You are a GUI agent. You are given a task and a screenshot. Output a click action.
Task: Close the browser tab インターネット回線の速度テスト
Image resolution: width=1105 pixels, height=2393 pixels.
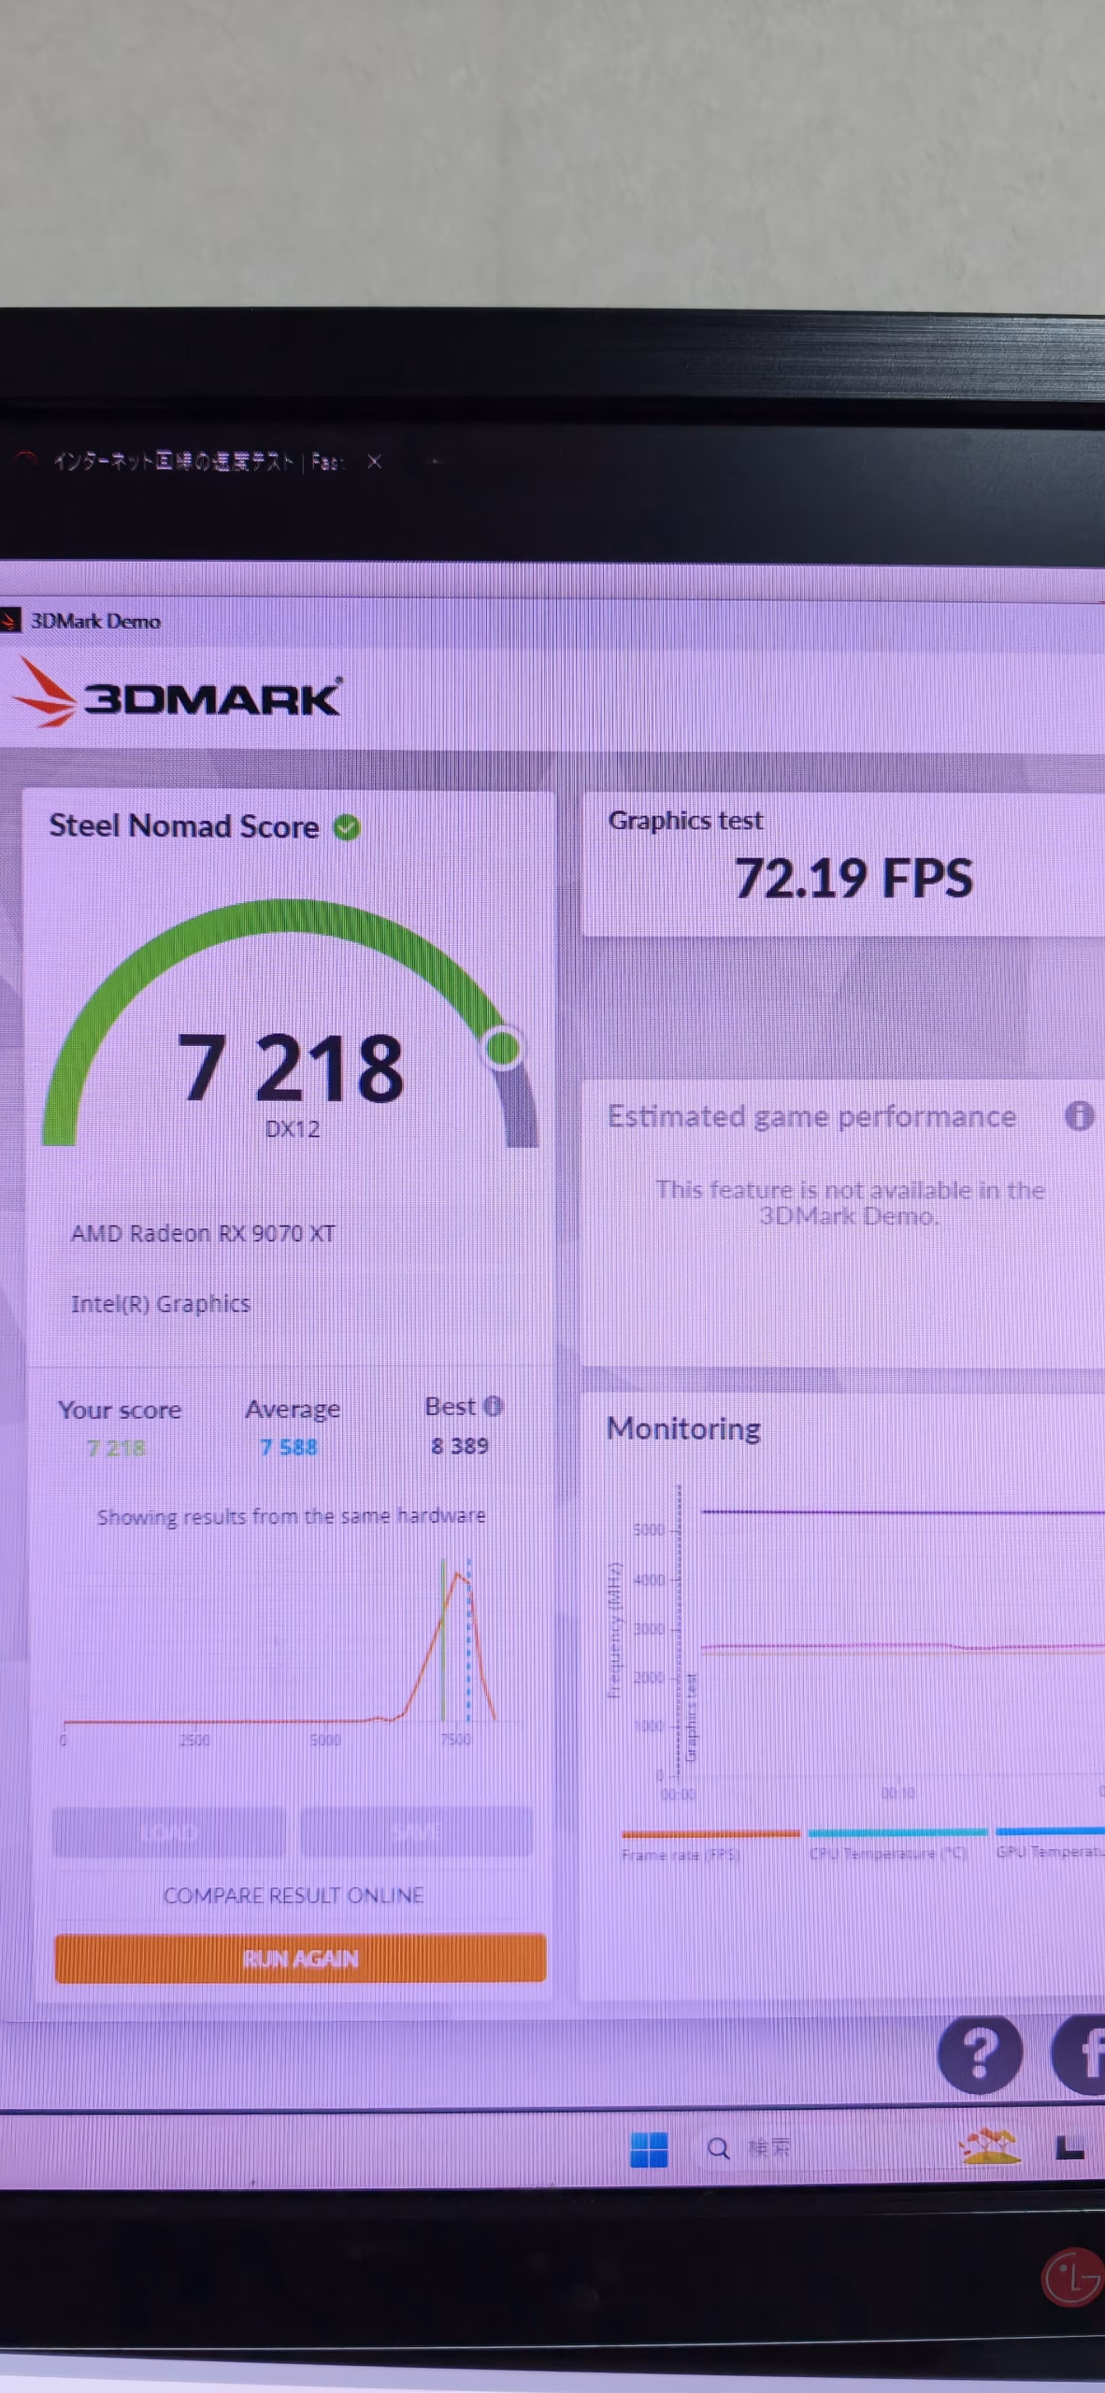point(375,462)
